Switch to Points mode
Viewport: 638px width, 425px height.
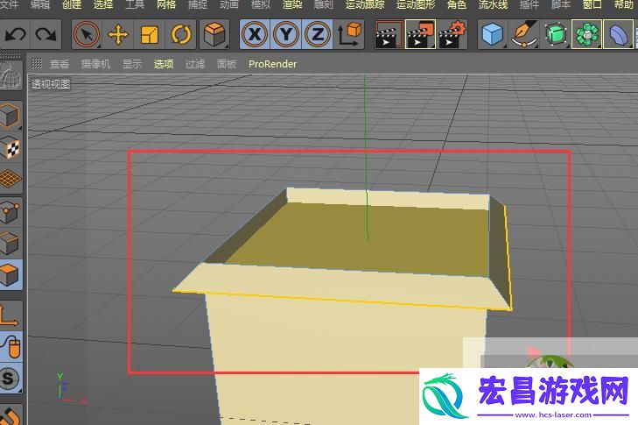coord(11,211)
